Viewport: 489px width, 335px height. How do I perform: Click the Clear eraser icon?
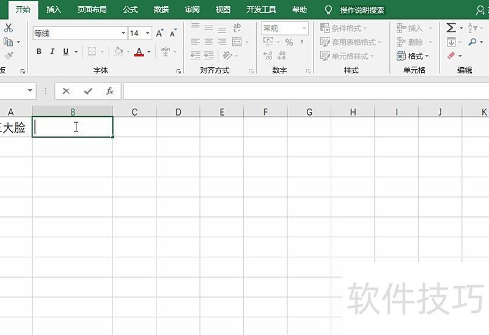pos(451,56)
